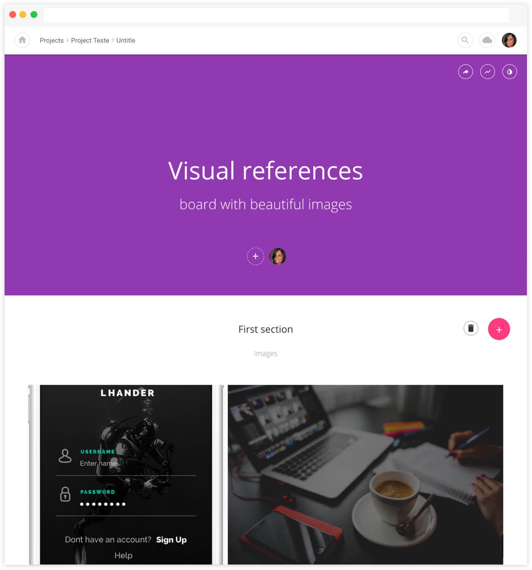The width and height of the screenshot is (532, 570).
Task: Open the laptop and coffee photo thumbnail
Action: (366, 474)
